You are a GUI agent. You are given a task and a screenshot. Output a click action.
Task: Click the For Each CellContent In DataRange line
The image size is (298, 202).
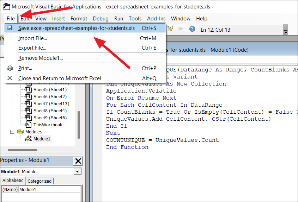(164, 105)
